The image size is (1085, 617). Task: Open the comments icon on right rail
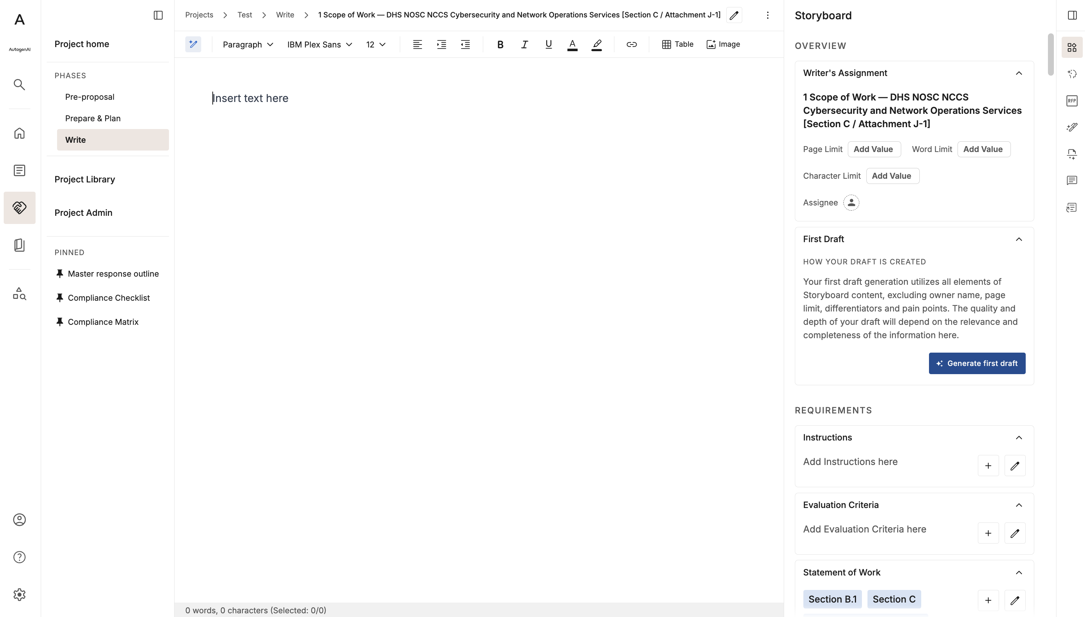tap(1072, 181)
